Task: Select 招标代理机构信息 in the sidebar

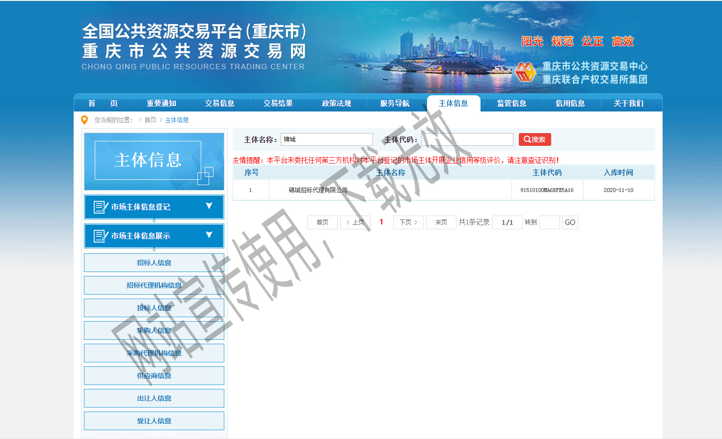Action: click(x=154, y=285)
